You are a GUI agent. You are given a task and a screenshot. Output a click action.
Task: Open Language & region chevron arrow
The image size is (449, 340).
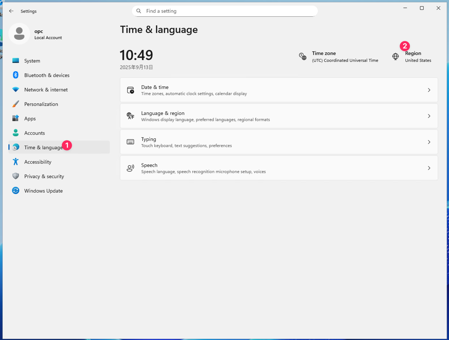(x=429, y=116)
